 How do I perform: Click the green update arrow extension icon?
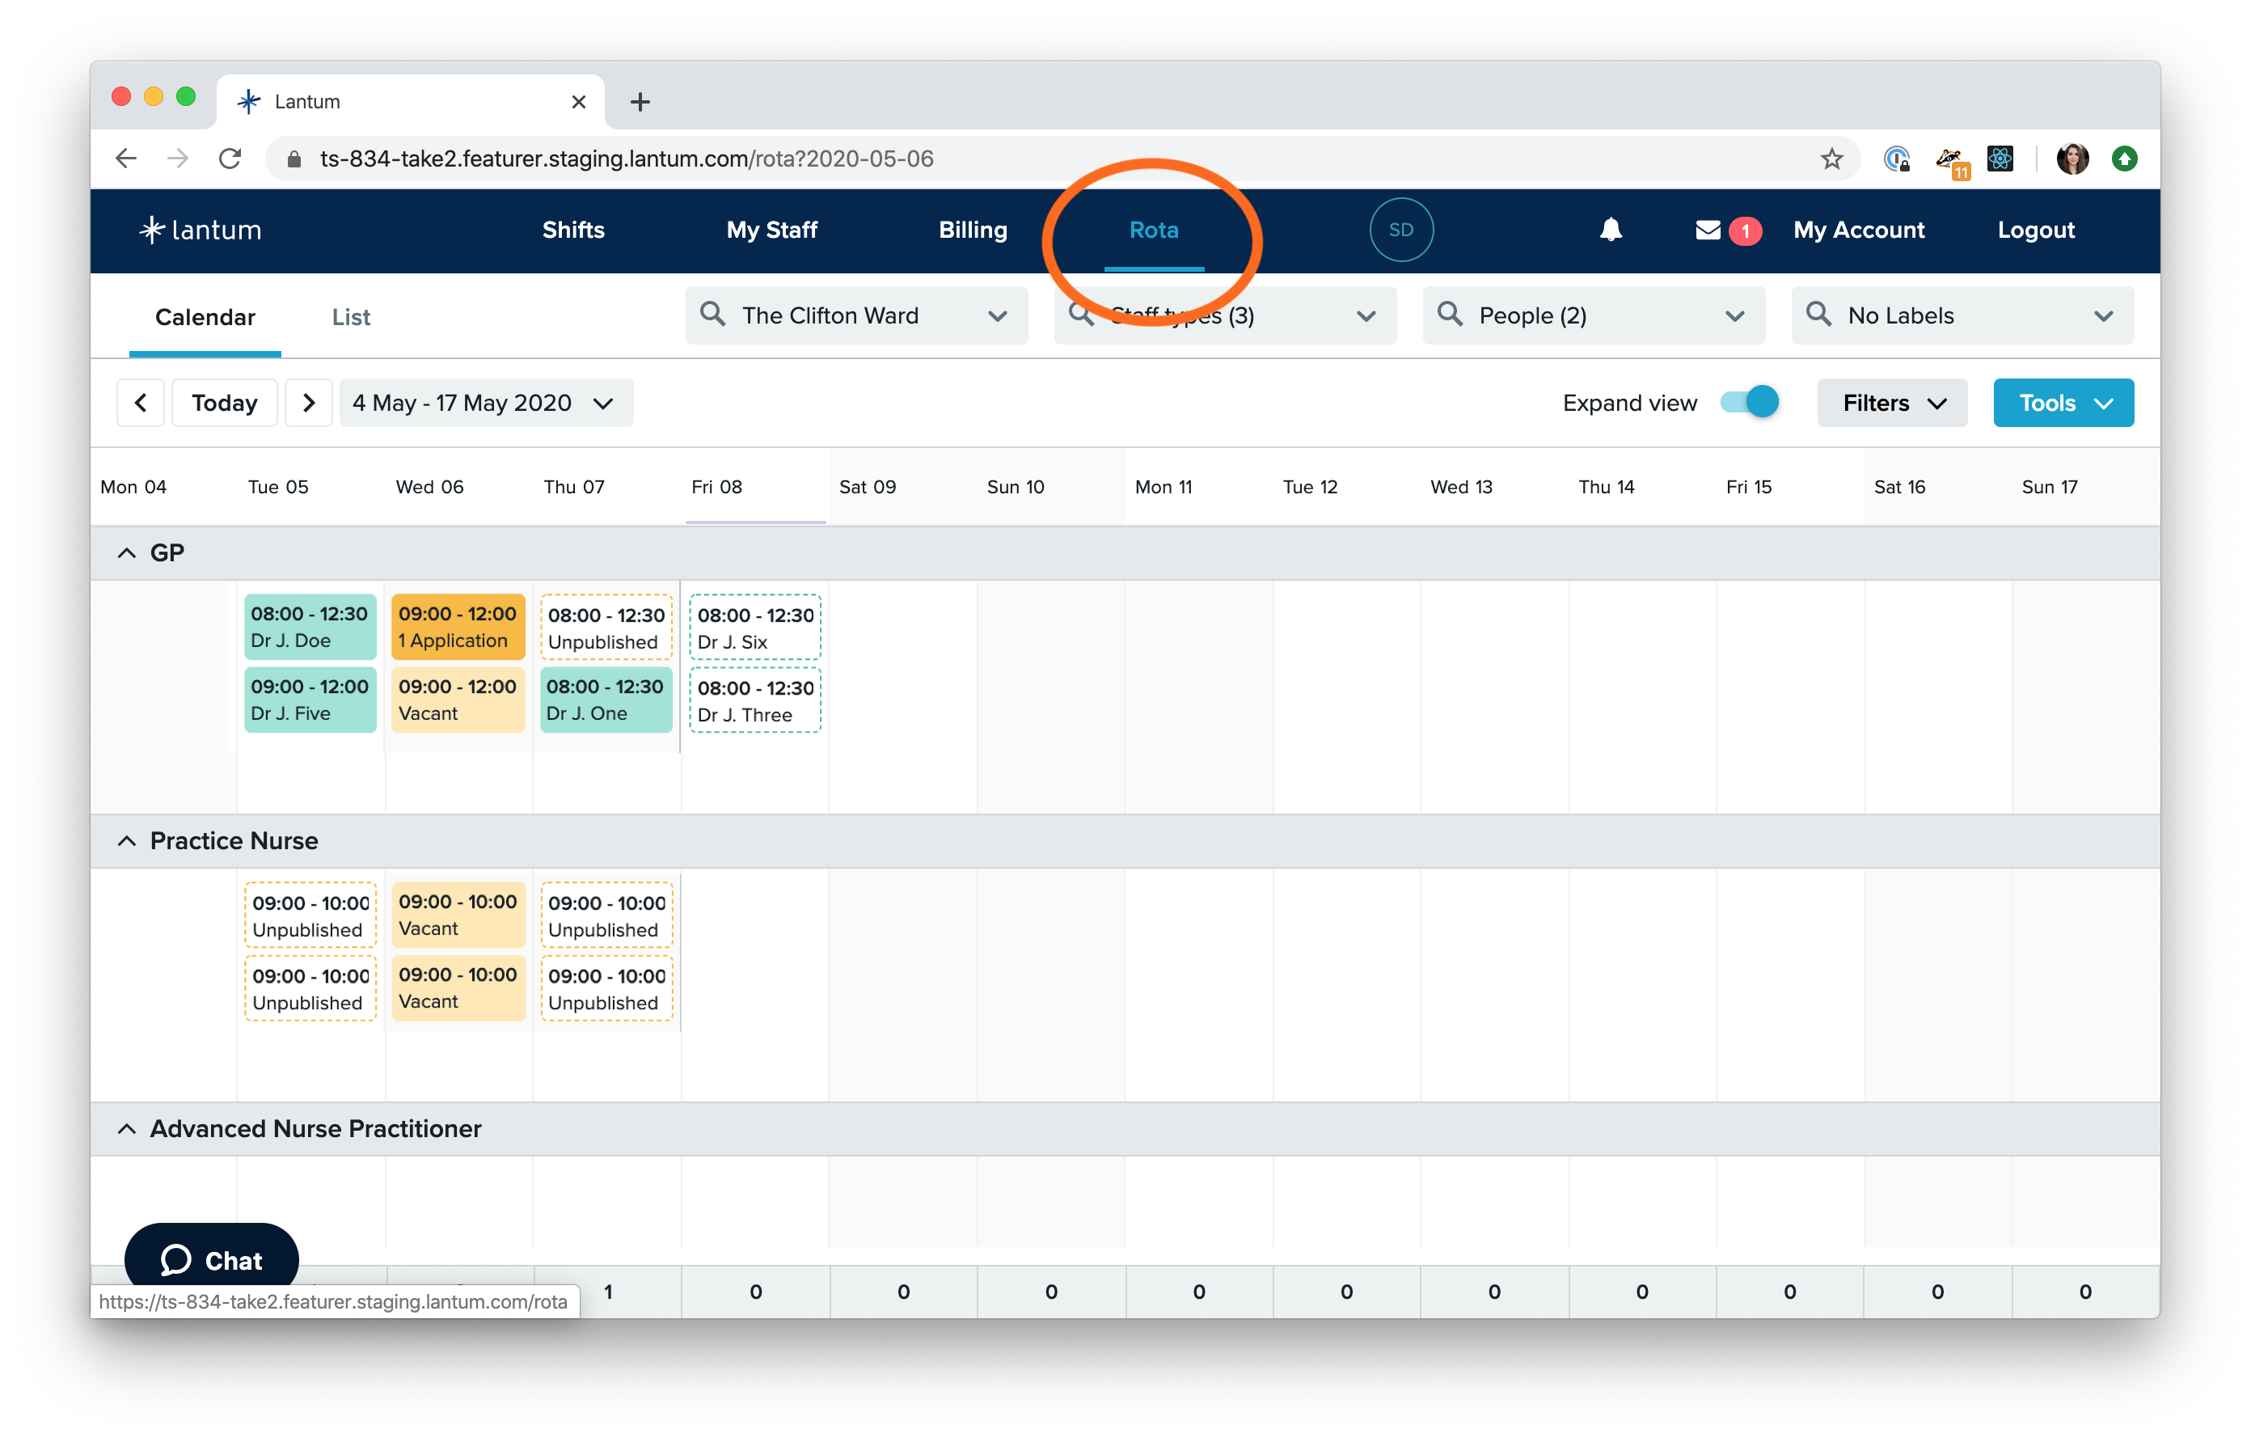2124,159
